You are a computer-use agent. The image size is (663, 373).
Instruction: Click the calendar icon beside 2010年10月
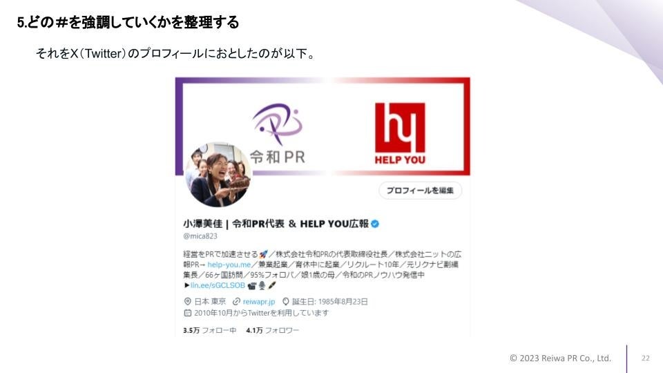(188, 313)
